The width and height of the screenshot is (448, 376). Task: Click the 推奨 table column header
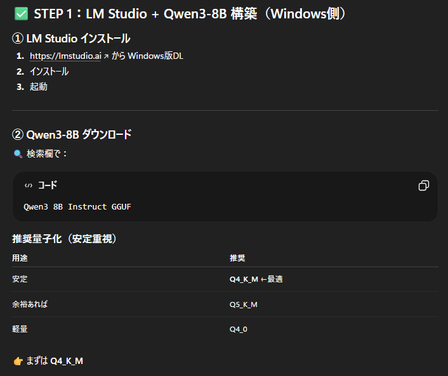[x=237, y=258]
